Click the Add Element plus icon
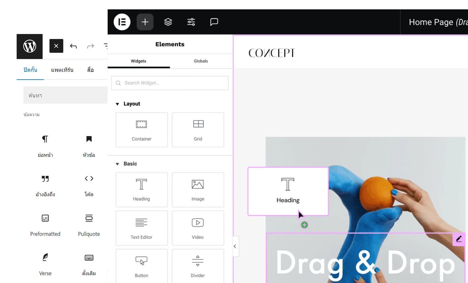 (145, 22)
